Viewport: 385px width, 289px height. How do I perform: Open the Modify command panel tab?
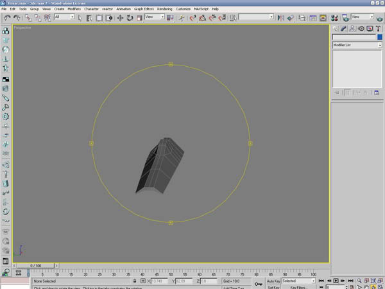coord(344,29)
